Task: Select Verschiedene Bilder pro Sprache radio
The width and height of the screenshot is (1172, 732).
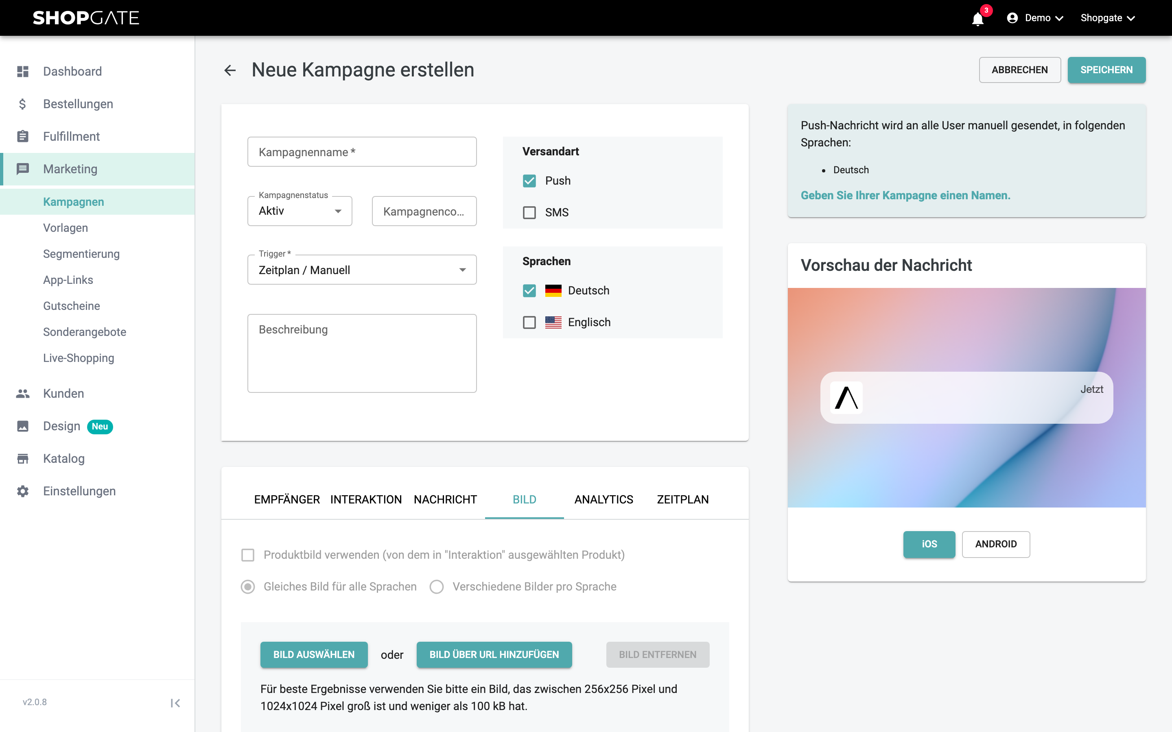Action: (x=436, y=587)
